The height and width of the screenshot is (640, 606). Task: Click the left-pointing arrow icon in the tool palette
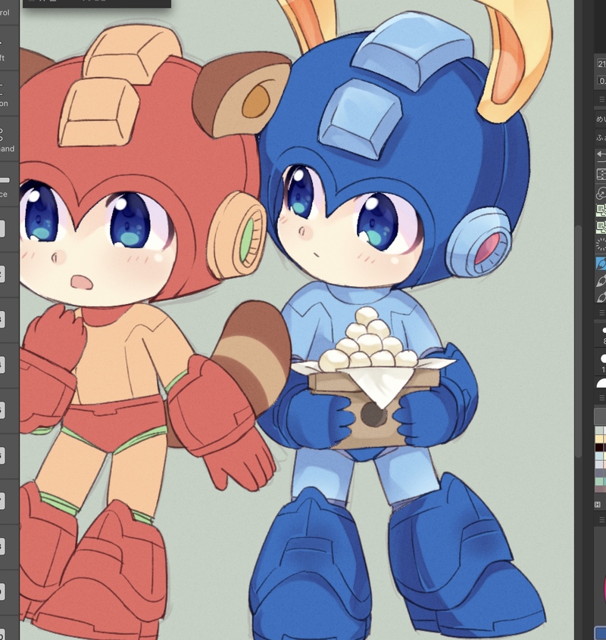[600, 155]
